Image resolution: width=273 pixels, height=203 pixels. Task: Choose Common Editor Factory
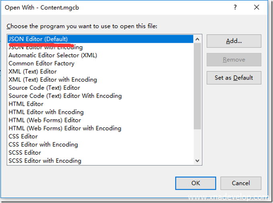point(41,63)
